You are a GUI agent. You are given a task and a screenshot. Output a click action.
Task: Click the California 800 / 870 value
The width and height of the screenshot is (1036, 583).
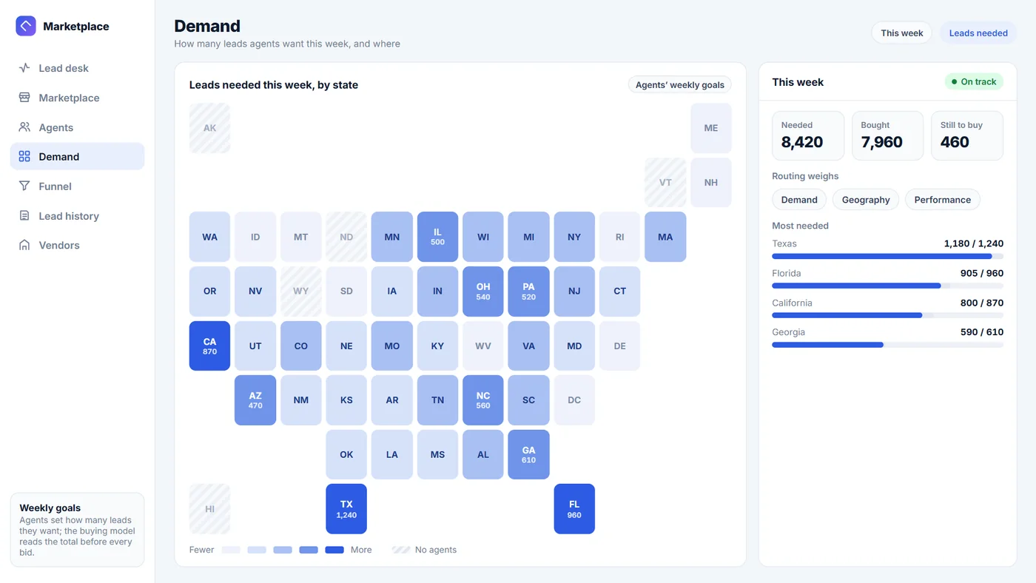click(x=981, y=303)
